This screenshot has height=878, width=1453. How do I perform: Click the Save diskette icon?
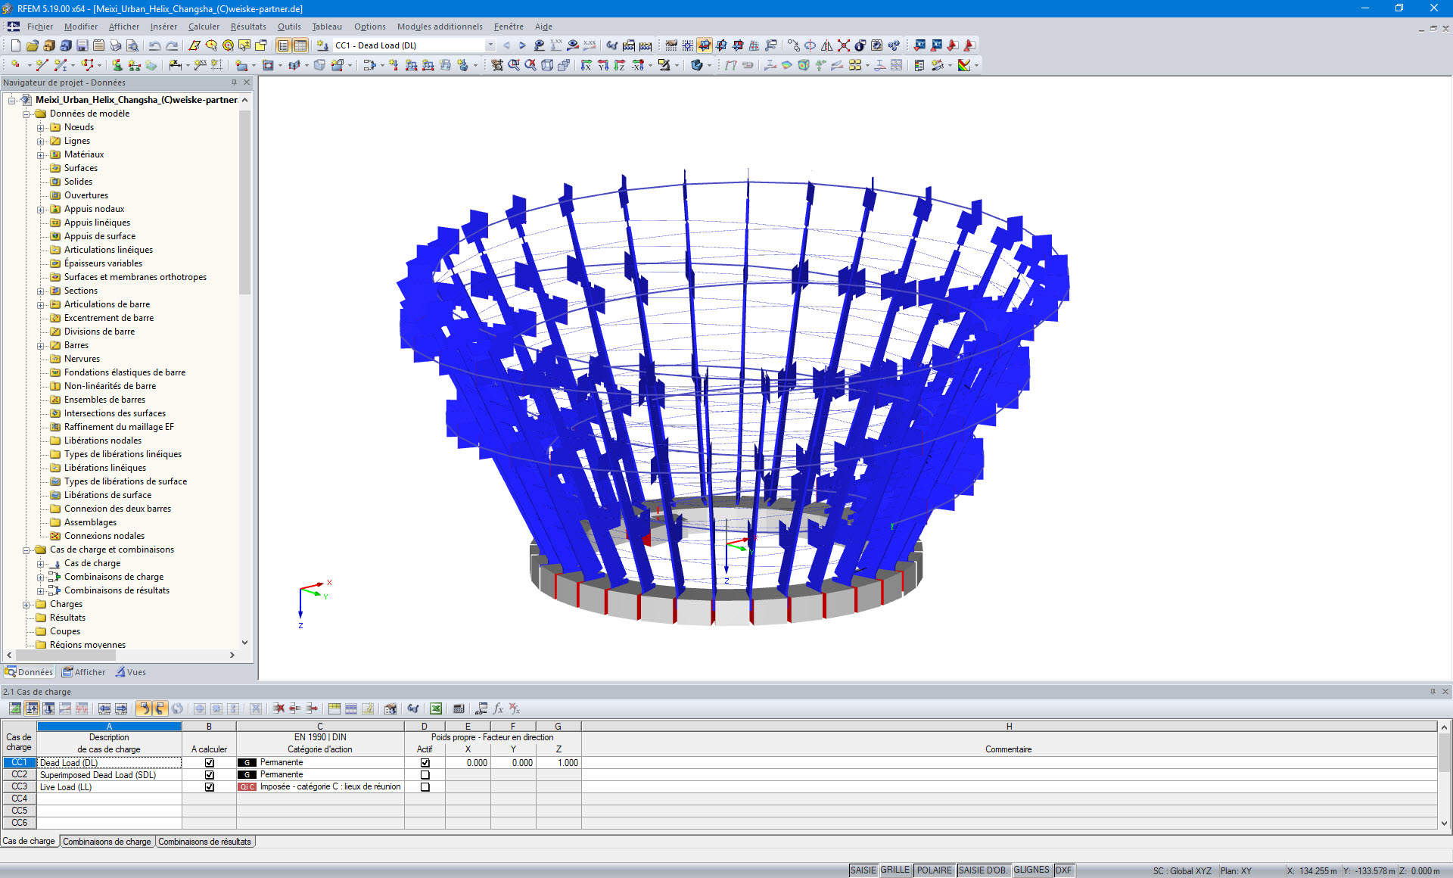[x=82, y=46]
